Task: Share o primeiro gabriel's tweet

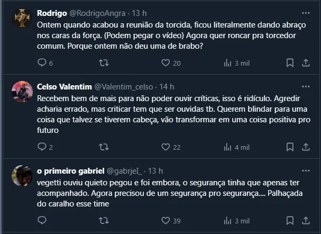Action: [306, 221]
